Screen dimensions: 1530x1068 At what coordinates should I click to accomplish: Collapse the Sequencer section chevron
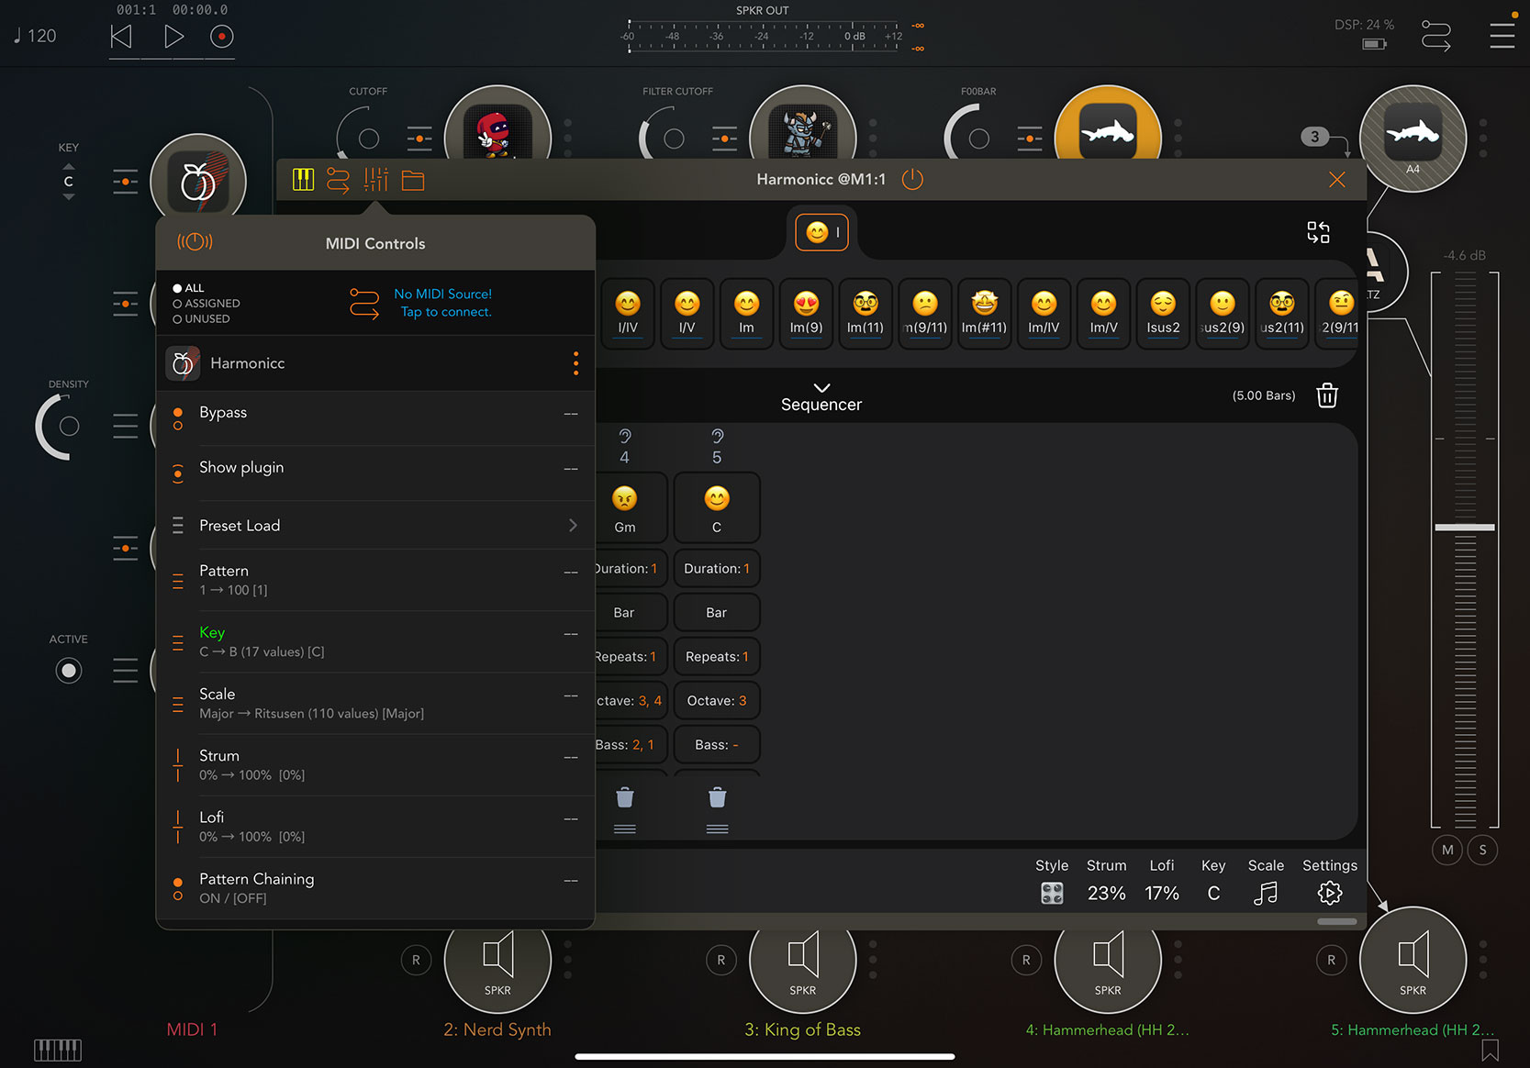pyautogui.click(x=821, y=388)
